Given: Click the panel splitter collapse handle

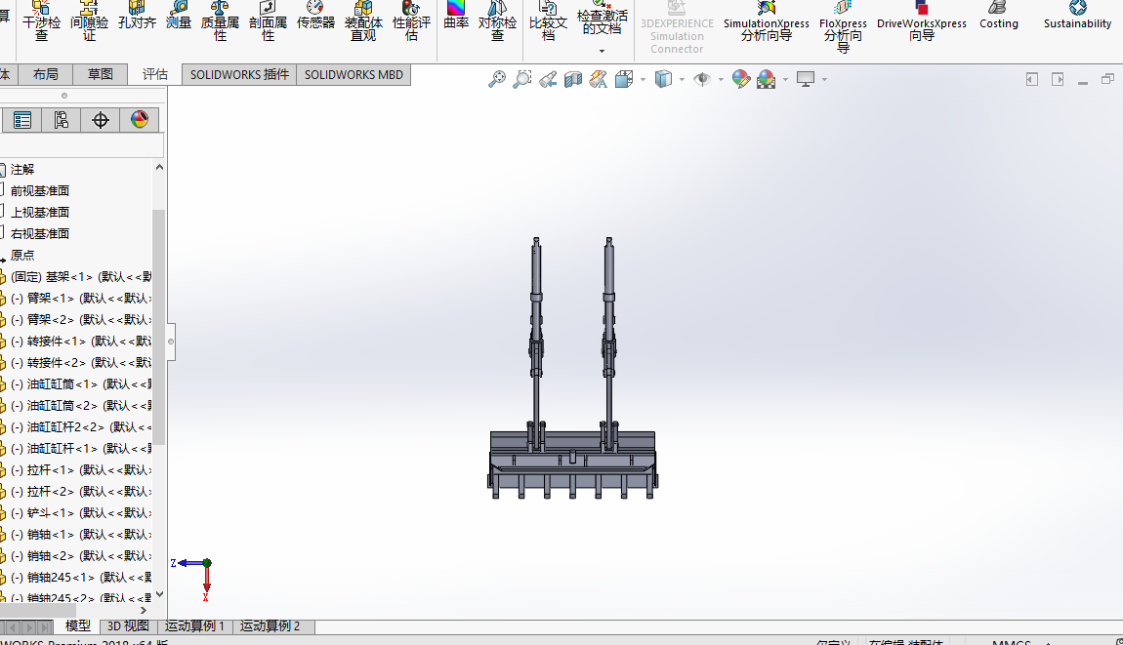Looking at the screenshot, I should (171, 342).
